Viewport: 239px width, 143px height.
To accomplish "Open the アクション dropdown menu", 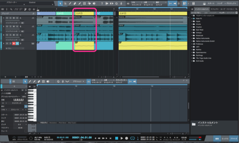I will (78, 81).
